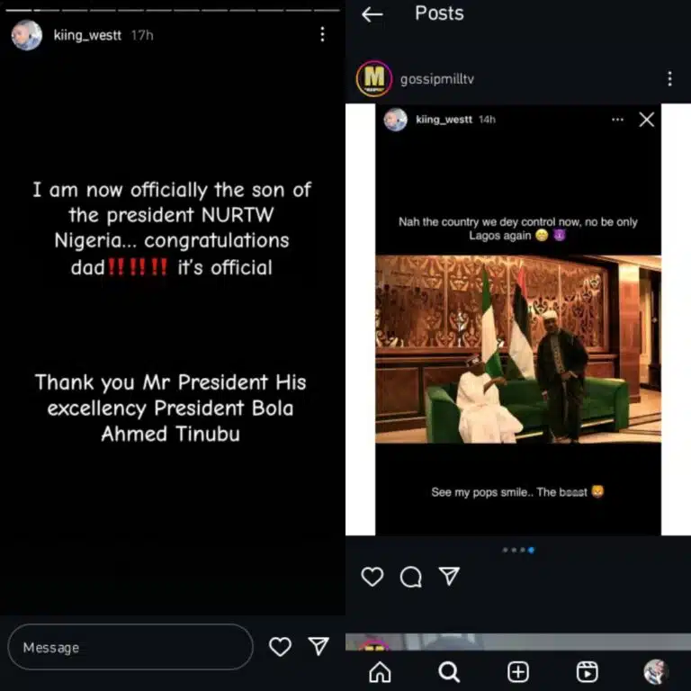The height and width of the screenshot is (691, 691).
Task: Open embedded story's three-dot options
Action: [x=617, y=119]
